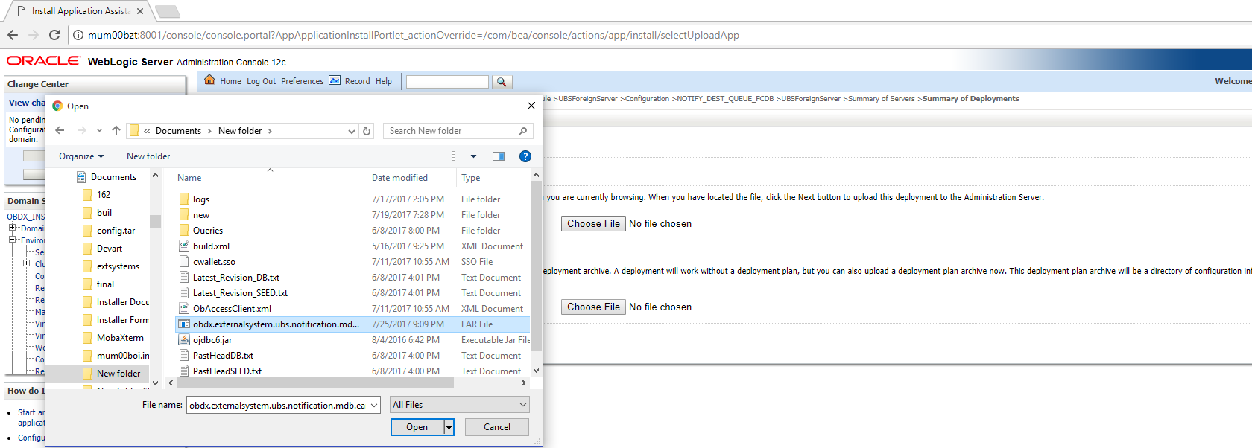
Task: Open Help in console toolbar
Action: 384,82
